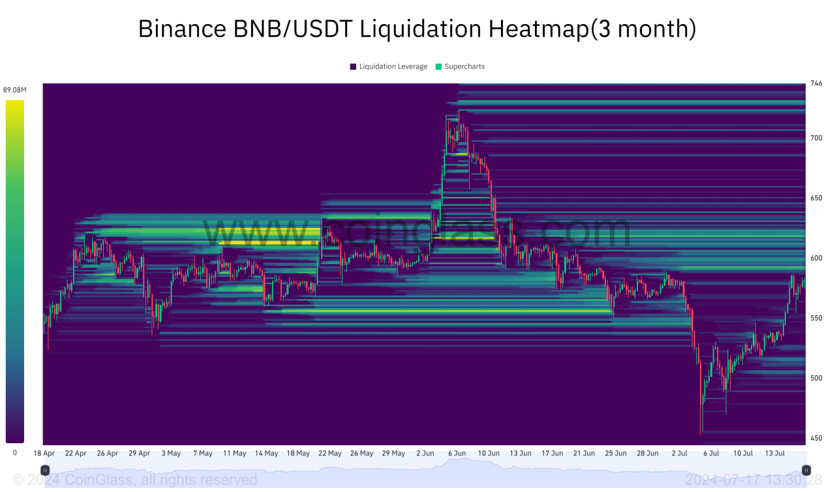Screen dimensions: 835x492
Task: Click the right range slider handle
Action: (x=806, y=470)
